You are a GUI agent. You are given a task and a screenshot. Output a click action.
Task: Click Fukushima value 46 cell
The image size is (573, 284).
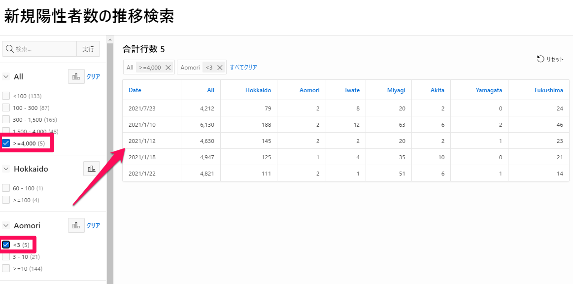pyautogui.click(x=539, y=124)
